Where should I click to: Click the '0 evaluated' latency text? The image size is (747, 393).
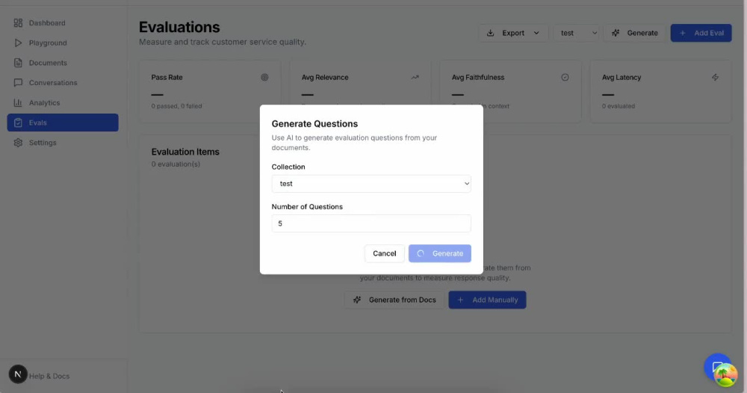point(618,106)
